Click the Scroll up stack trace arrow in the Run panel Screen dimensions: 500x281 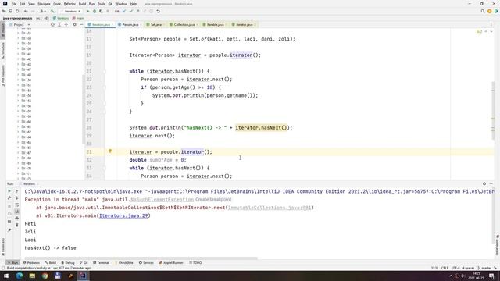[17, 191]
